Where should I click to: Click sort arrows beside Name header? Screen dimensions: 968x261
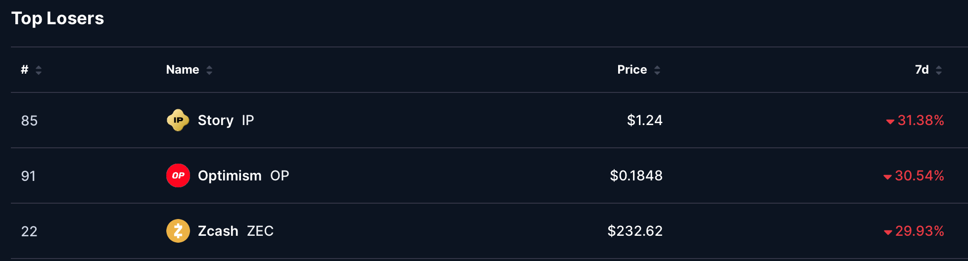(209, 70)
